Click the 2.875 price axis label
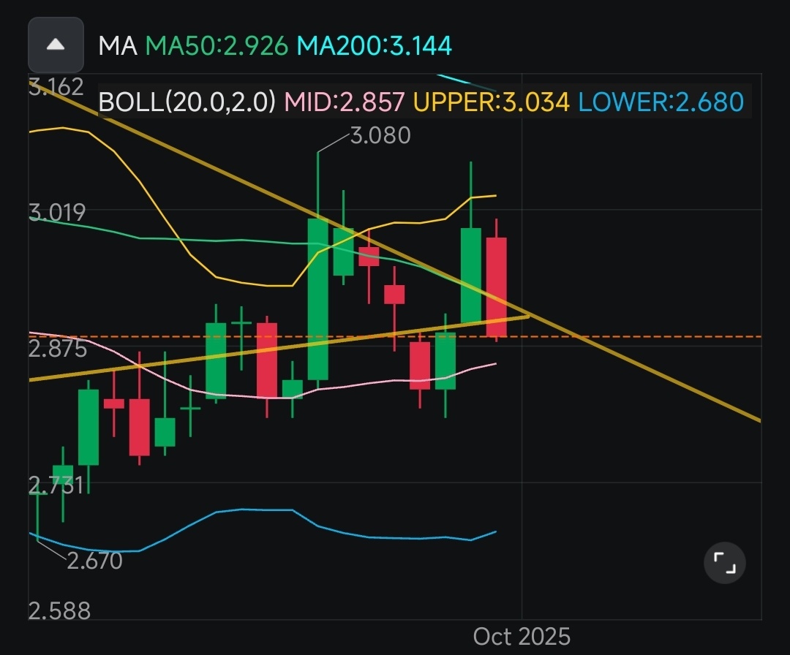 [x=57, y=349]
